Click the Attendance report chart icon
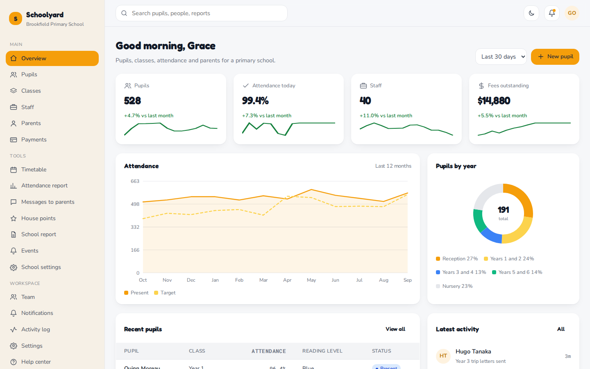This screenshot has width=590, height=369. pyautogui.click(x=14, y=186)
